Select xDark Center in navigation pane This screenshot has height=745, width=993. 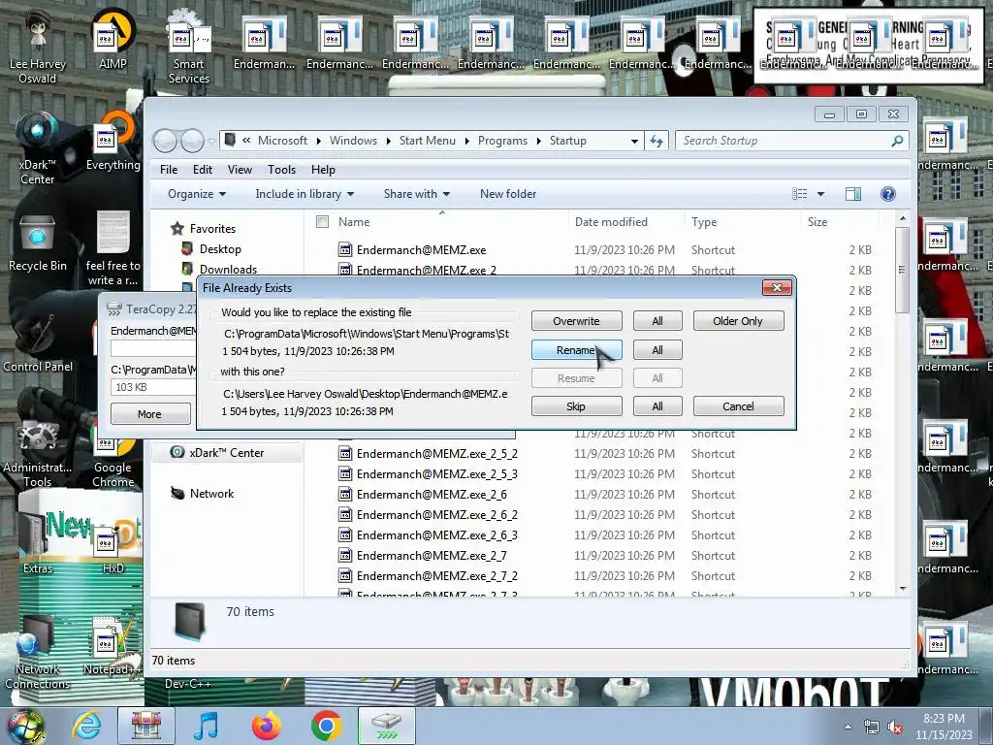click(x=225, y=453)
